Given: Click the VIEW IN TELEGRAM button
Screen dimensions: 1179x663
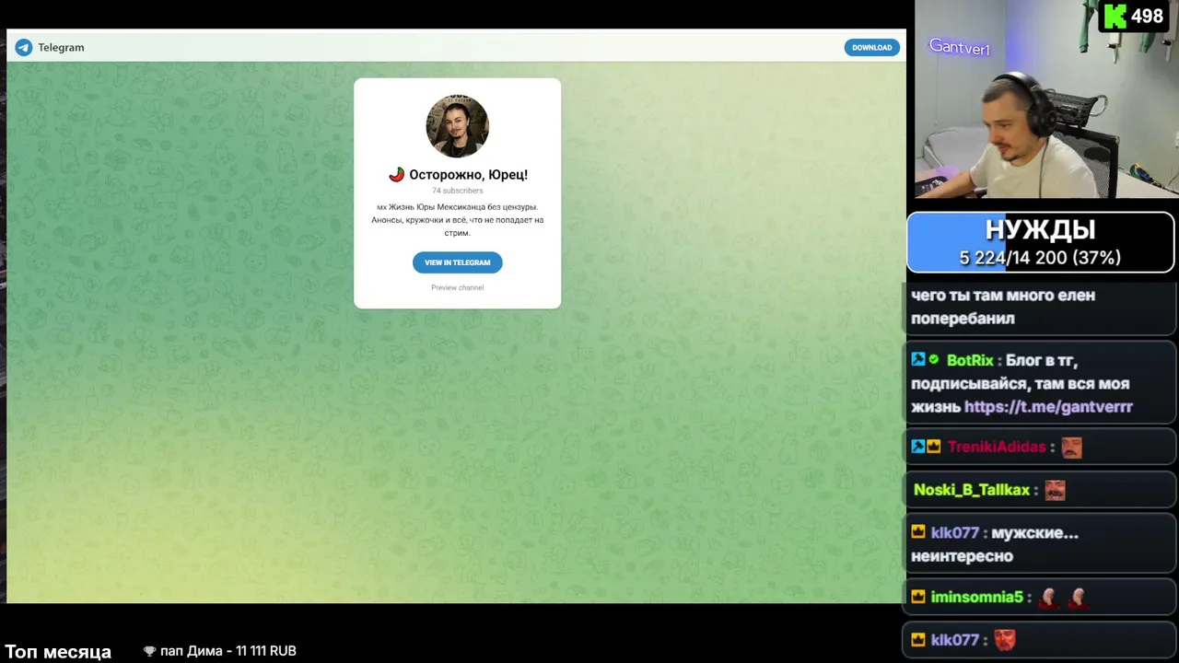Looking at the screenshot, I should pos(458,262).
